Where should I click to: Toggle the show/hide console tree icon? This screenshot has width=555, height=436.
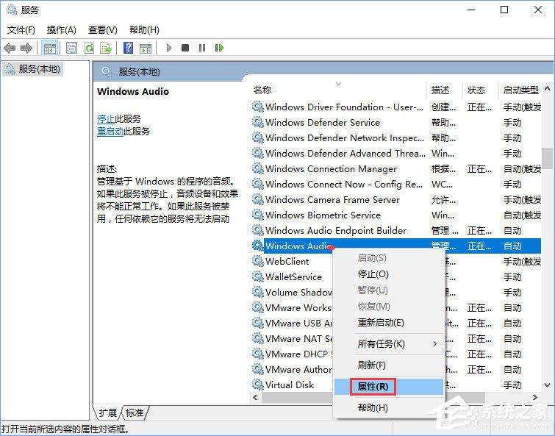click(49, 48)
